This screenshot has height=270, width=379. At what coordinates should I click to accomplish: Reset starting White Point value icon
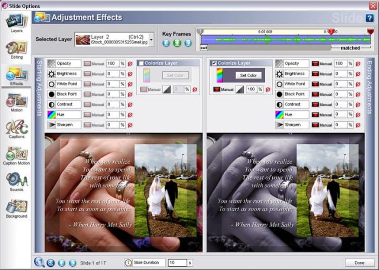click(x=130, y=84)
